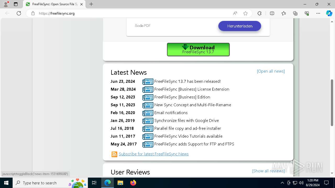Viewport: 335px width, 188px height.
Task: Open the volume control in tray
Action: [x=301, y=183]
